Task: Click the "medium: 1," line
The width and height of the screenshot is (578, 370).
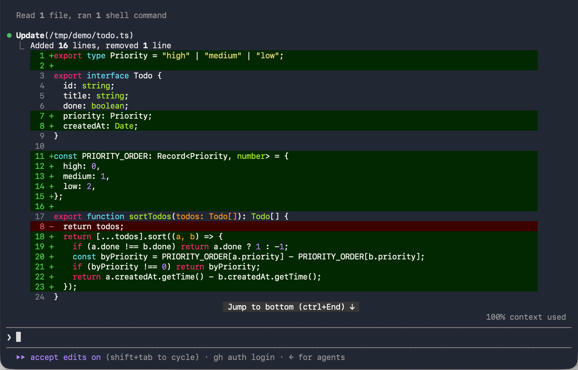Action: pos(284,176)
